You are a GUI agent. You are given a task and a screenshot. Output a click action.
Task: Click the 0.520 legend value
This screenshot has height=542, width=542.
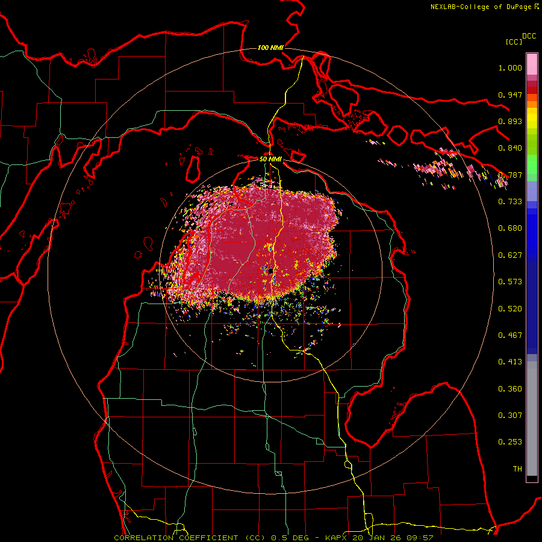[x=510, y=309]
